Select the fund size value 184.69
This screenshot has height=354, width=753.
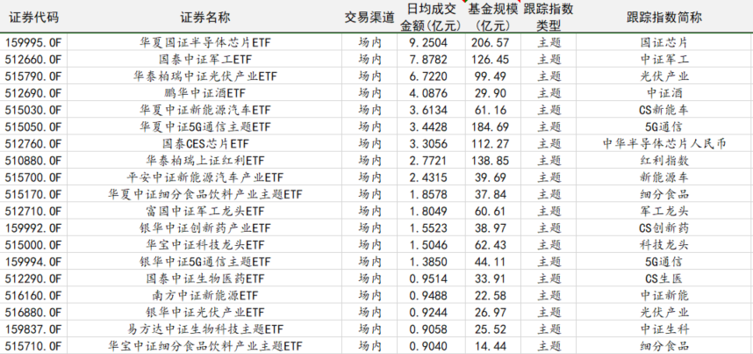(490, 127)
